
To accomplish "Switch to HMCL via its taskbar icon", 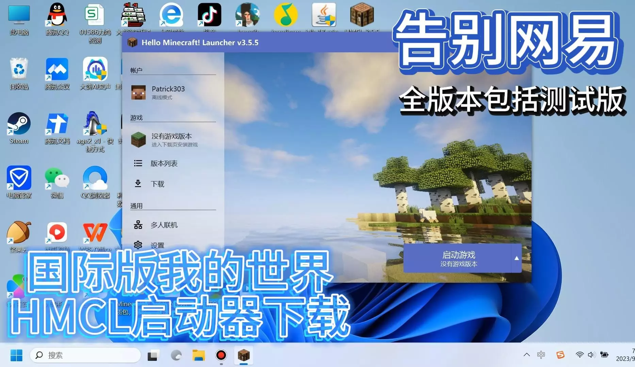I will click(244, 355).
